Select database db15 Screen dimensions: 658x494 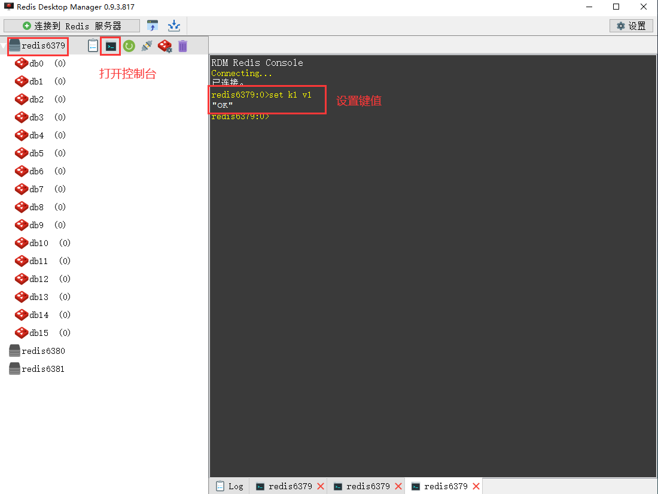click(x=39, y=333)
